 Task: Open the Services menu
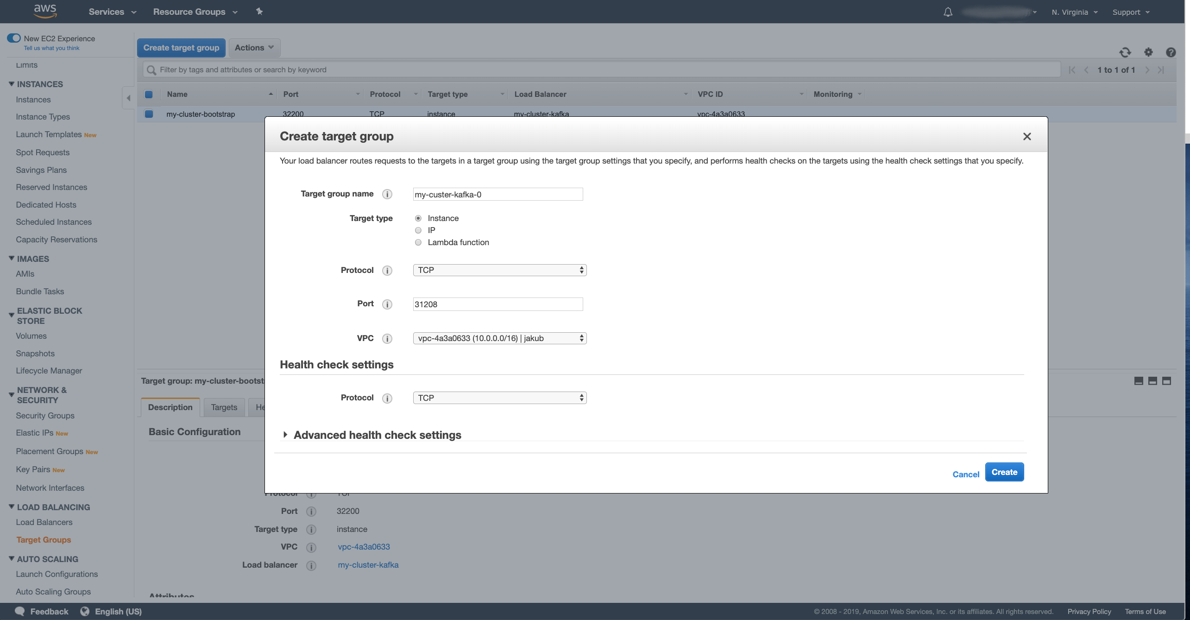point(113,12)
